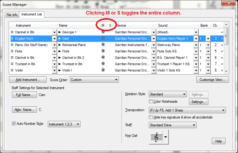238x153 pixels.
Task: Open the First Clef treble clef selector
Action: (x=158, y=137)
